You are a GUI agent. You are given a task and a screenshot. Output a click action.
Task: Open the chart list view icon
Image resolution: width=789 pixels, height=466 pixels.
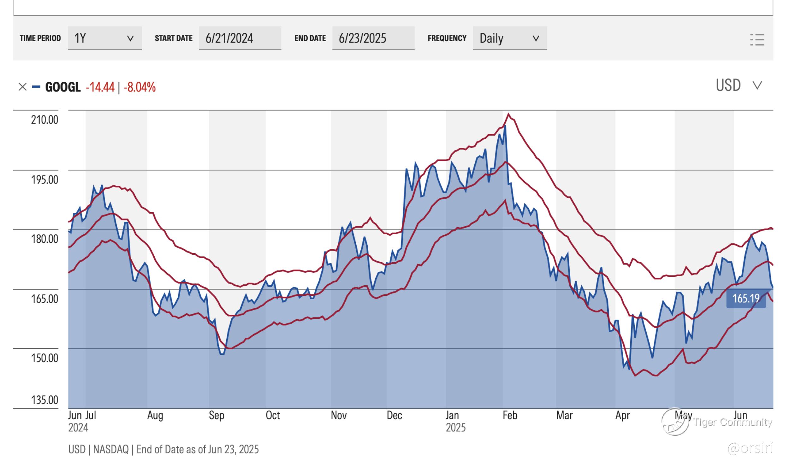coord(757,40)
